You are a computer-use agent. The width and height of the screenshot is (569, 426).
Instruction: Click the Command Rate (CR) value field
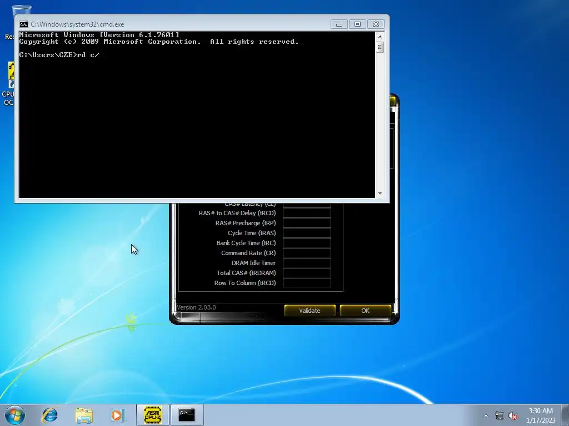pyautogui.click(x=307, y=253)
